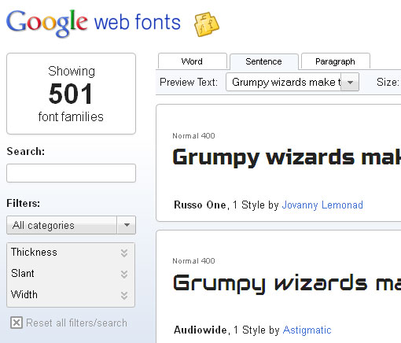
Task: Click Normal 400 label above Russo One
Action: 193,136
